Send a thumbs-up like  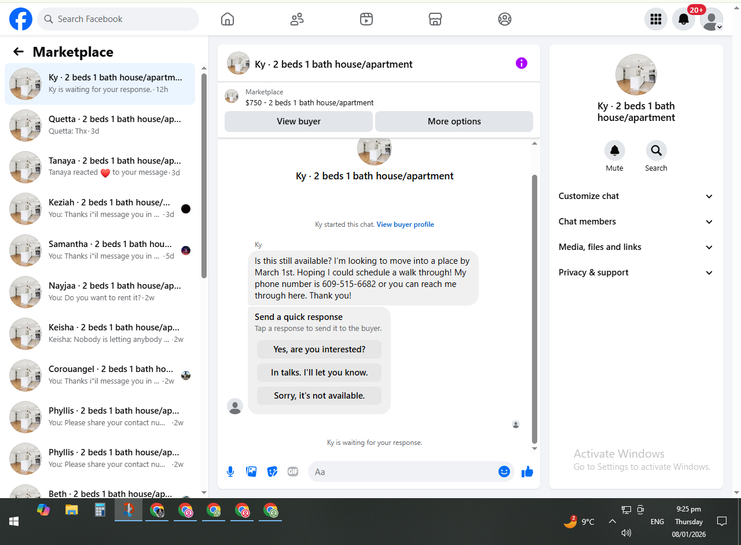coord(527,472)
